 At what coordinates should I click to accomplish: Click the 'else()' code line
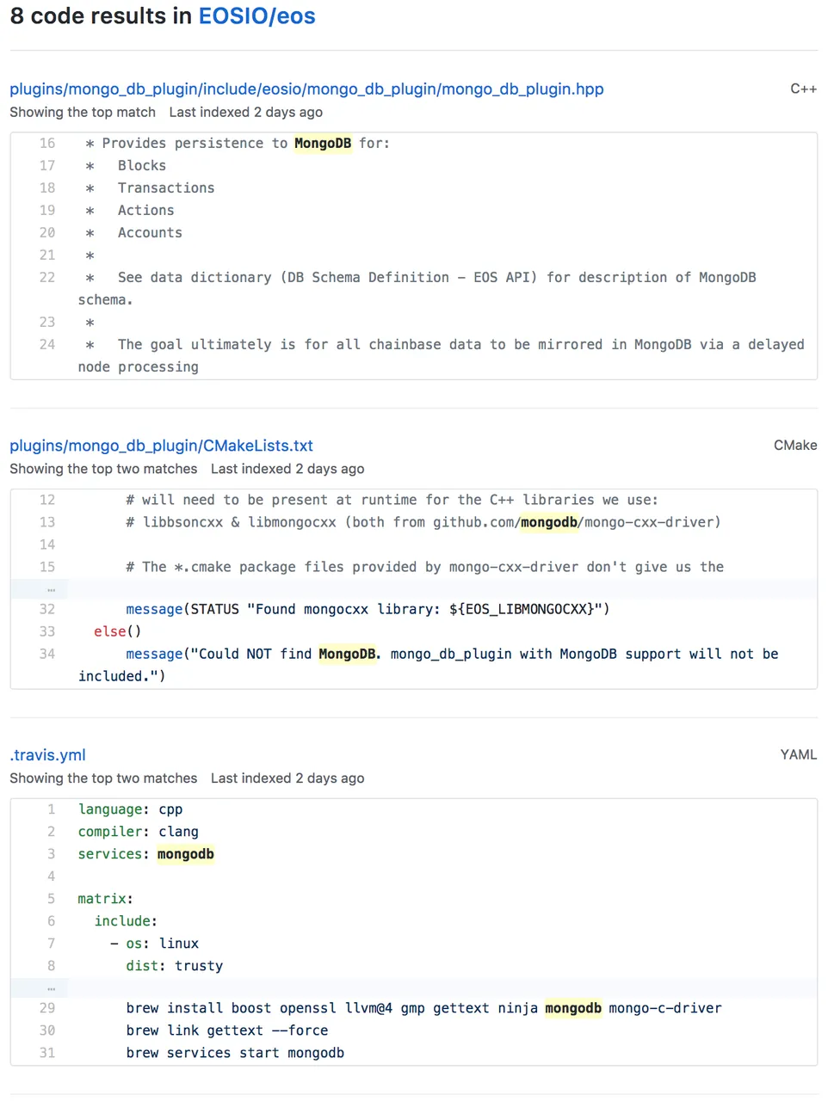click(x=118, y=631)
